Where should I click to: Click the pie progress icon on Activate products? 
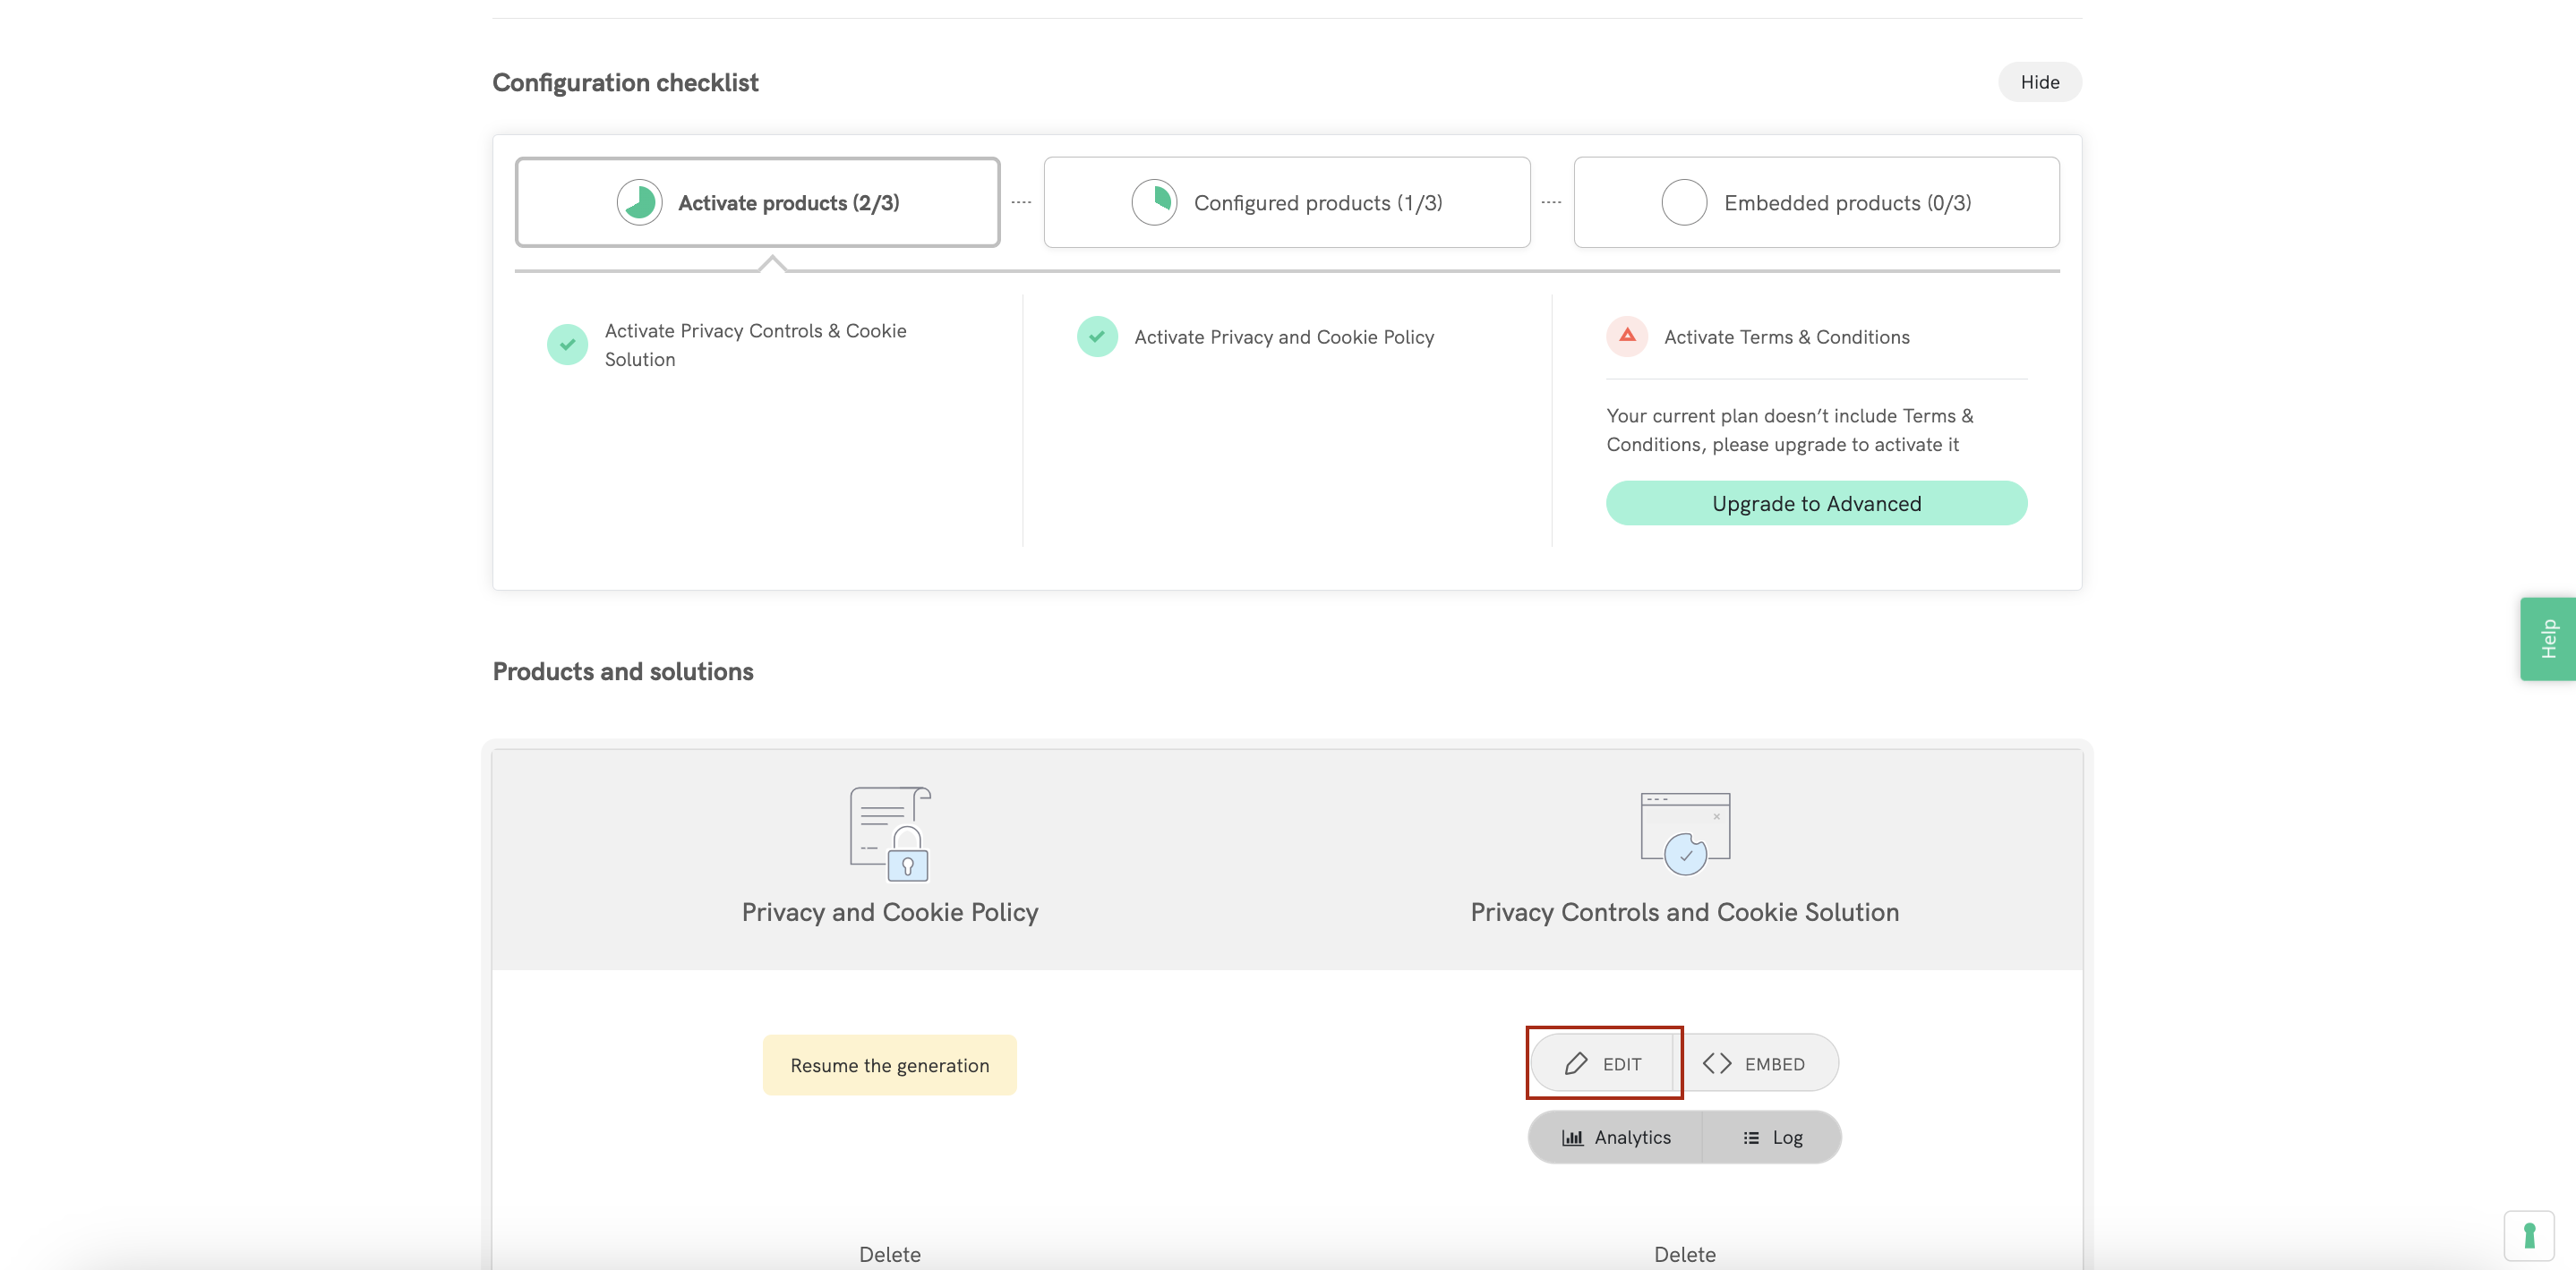click(x=639, y=202)
